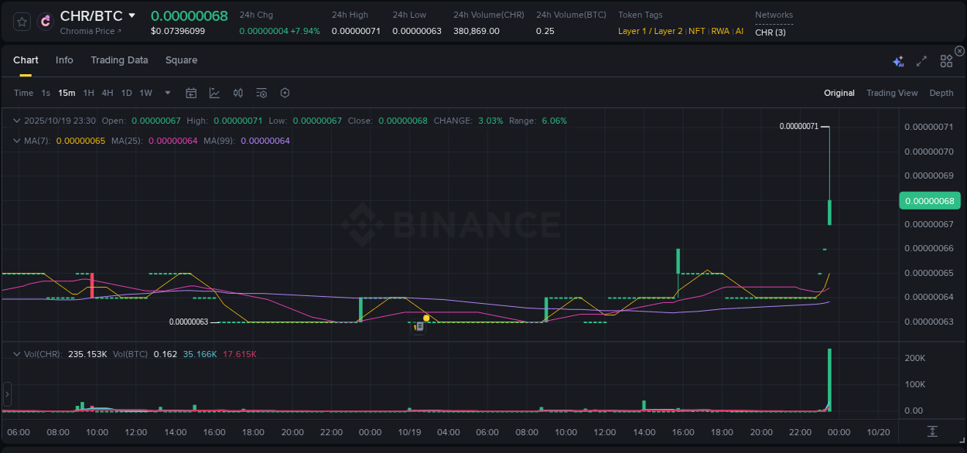Open extra timeframes dropdown arrow
The image size is (967, 453).
coord(167,92)
